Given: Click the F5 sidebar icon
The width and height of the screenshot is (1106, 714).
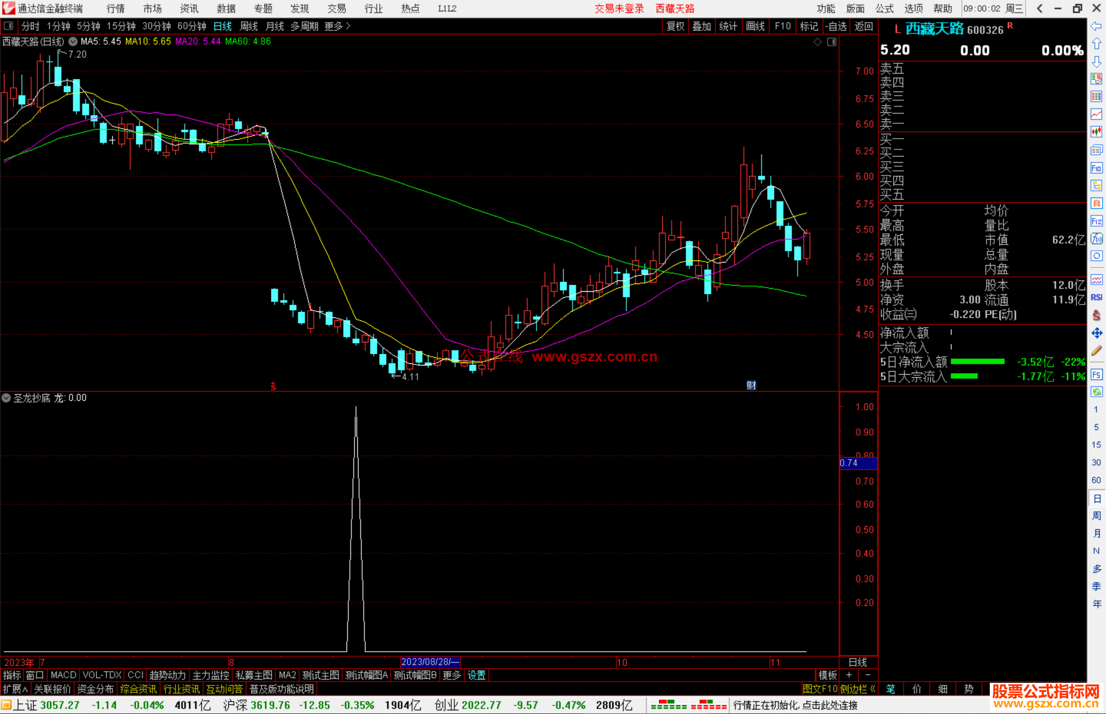Looking at the screenshot, I should coord(1096,375).
